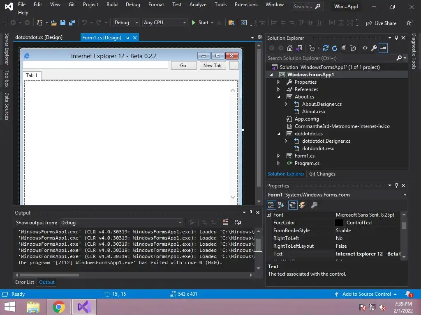Open the Show output from dropdown
Viewport: 421px width, 315px height.
point(121,223)
